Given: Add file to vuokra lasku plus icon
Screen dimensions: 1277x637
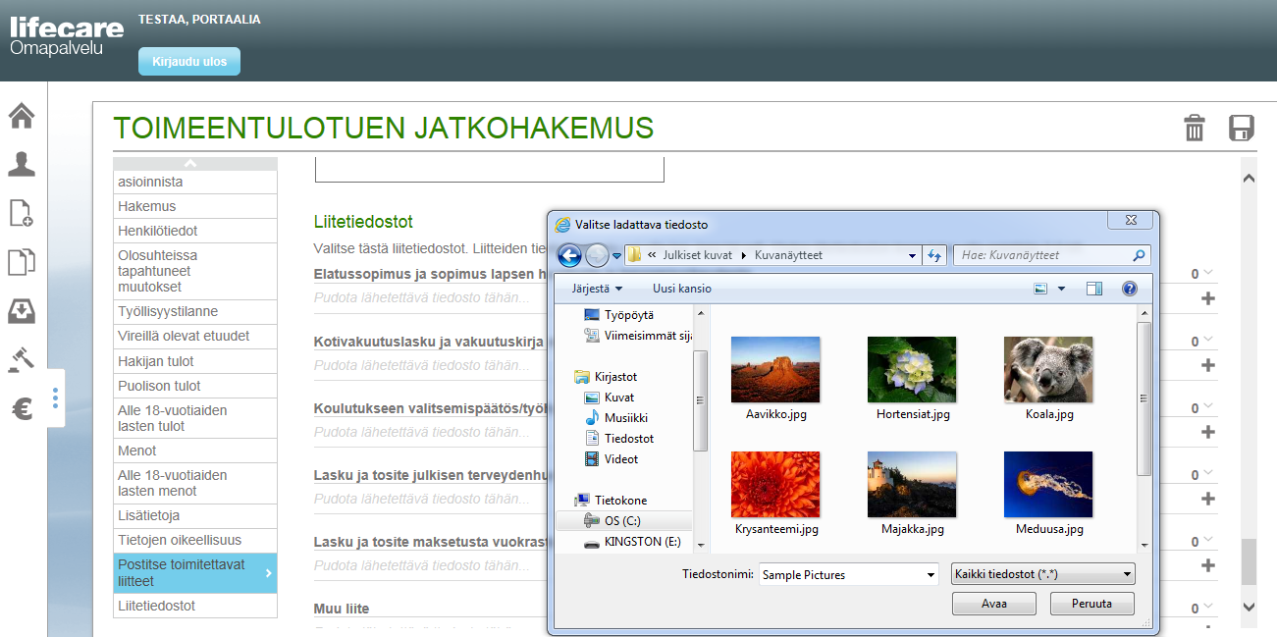Looking at the screenshot, I should 1208,565.
